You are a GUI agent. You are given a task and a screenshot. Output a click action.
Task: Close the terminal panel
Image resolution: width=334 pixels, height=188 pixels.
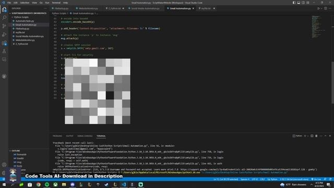point(330,136)
